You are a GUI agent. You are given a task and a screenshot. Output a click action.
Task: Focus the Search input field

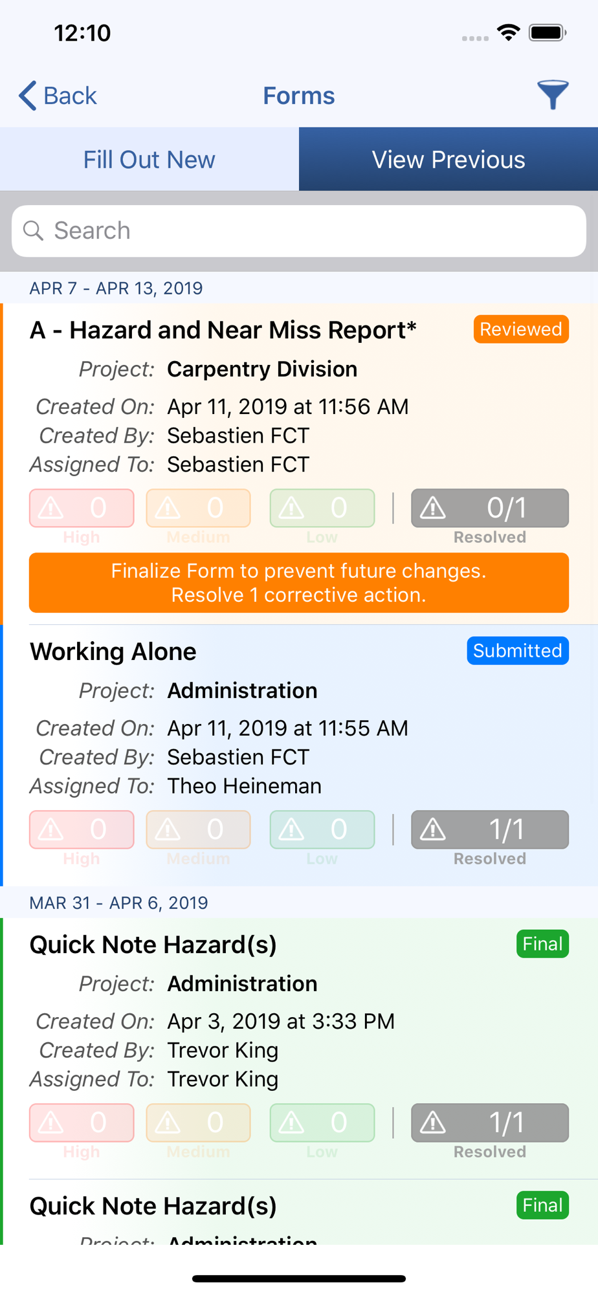(x=299, y=231)
